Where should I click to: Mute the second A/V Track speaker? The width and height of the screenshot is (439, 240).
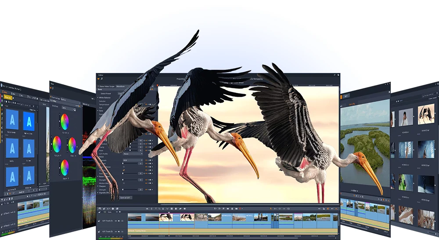[x=119, y=232]
